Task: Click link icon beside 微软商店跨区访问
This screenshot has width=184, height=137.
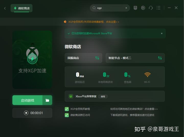Action: pyautogui.click(x=67, y=115)
